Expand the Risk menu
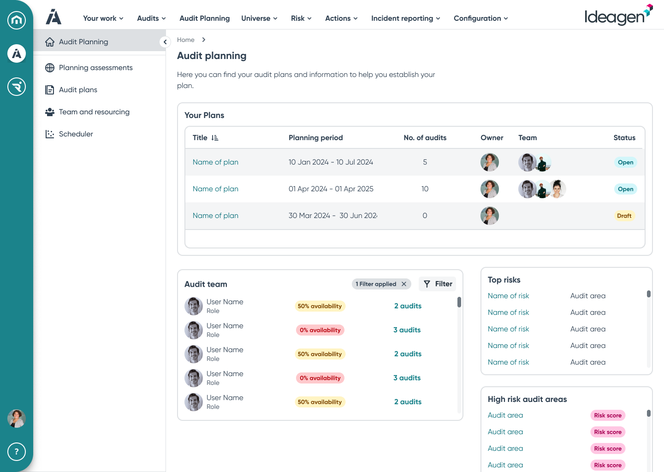664x472 pixels. click(301, 18)
